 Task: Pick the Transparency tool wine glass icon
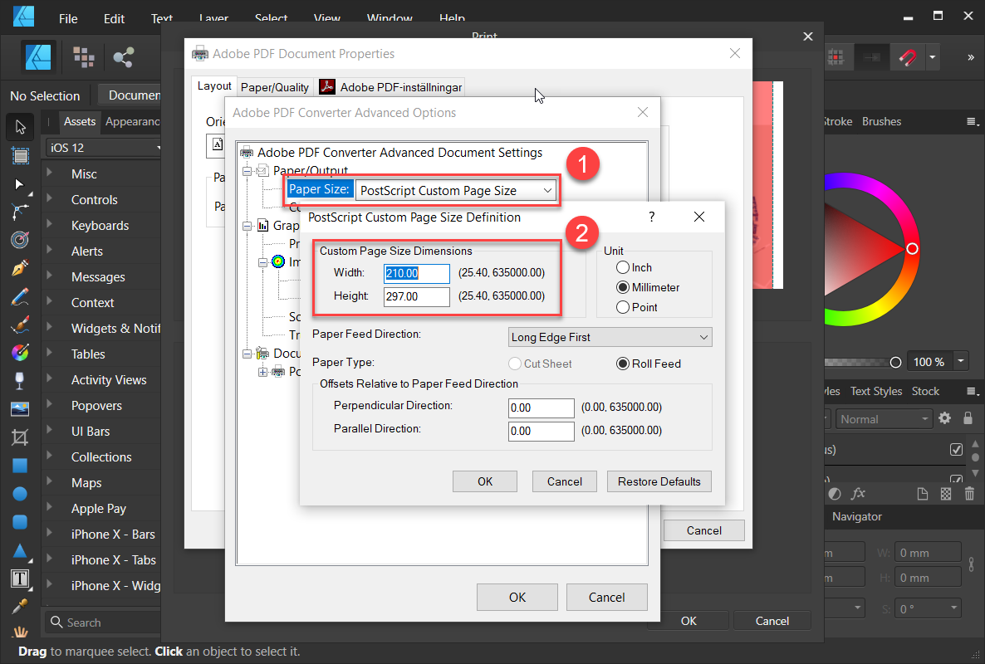[x=20, y=381]
